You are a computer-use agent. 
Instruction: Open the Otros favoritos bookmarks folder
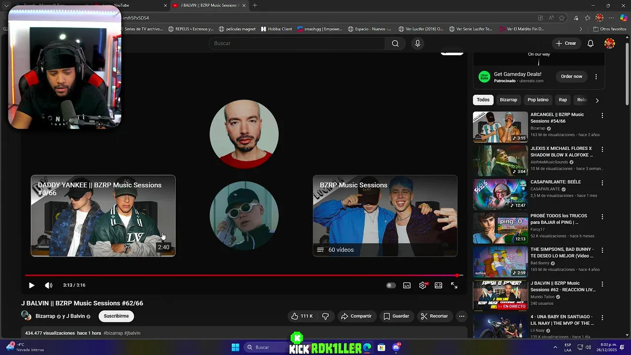click(x=610, y=29)
